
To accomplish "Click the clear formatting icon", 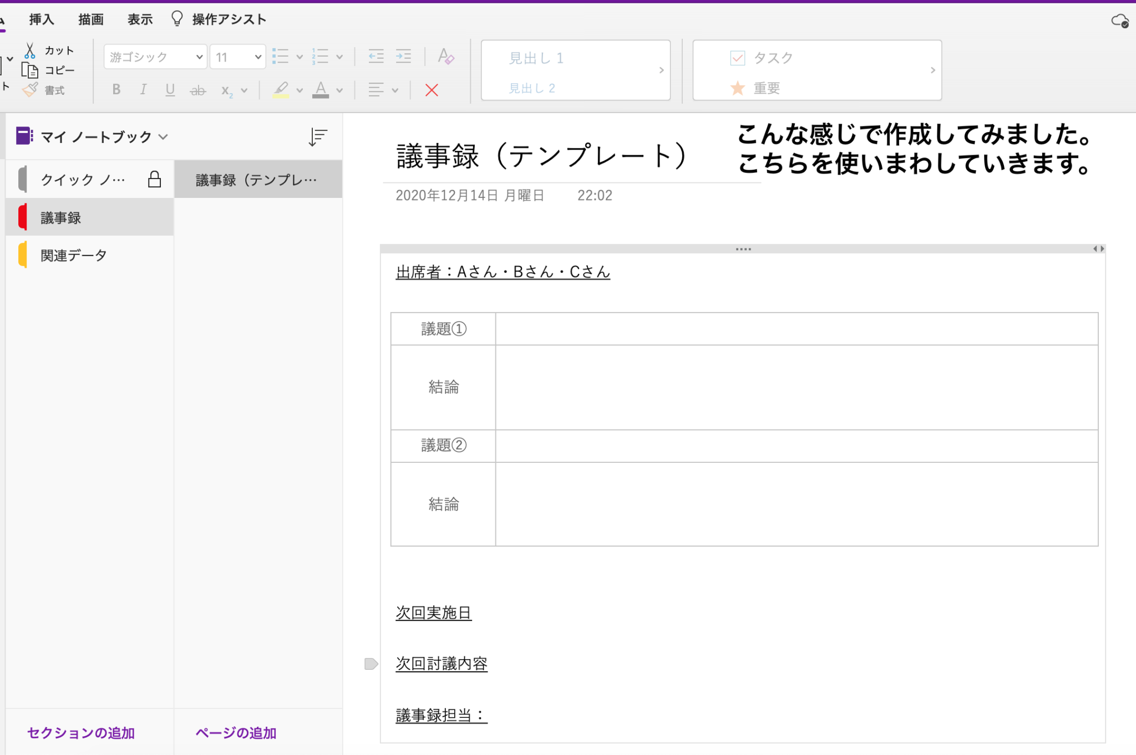I will (445, 56).
